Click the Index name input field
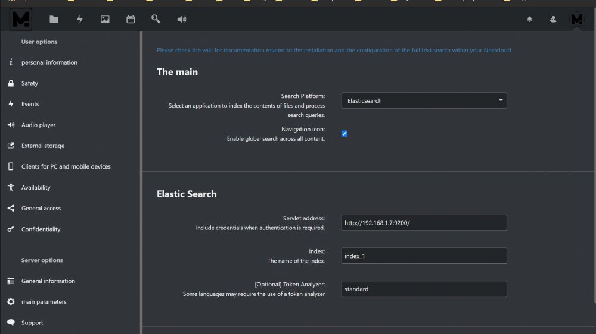This screenshot has height=334, width=596. [x=424, y=256]
